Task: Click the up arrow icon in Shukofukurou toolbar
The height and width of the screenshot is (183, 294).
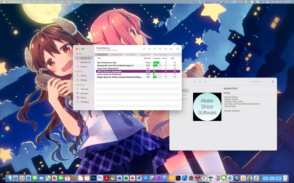Action: click(x=155, y=49)
